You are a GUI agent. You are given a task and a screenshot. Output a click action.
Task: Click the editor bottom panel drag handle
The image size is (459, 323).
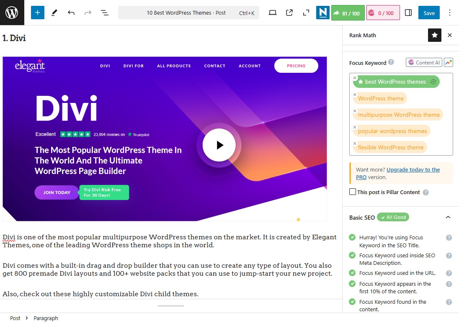[x=171, y=306]
